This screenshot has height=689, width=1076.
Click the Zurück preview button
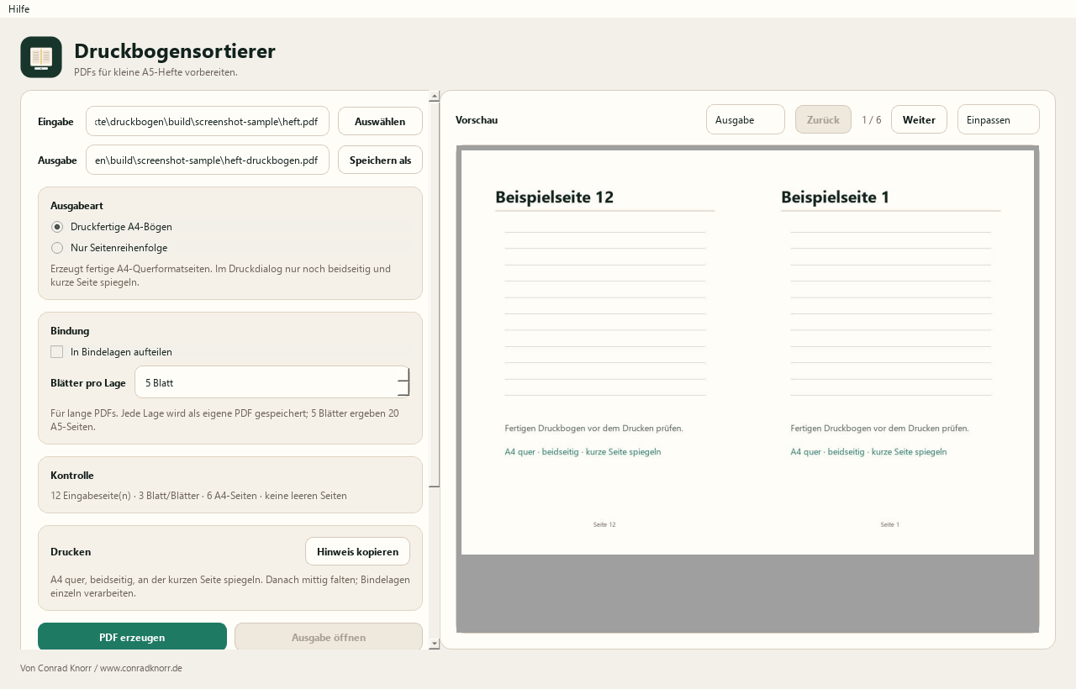click(x=823, y=119)
